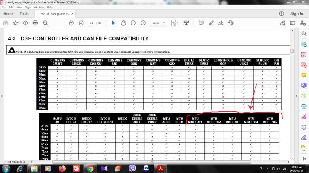
Task: Go to the next page
Action: coord(81,23)
